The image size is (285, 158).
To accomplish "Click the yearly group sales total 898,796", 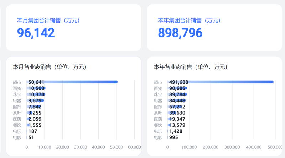I will (180, 33).
